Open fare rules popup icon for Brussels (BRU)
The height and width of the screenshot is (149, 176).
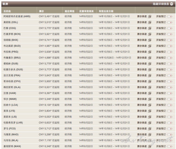pyautogui.click(x=149, y=58)
